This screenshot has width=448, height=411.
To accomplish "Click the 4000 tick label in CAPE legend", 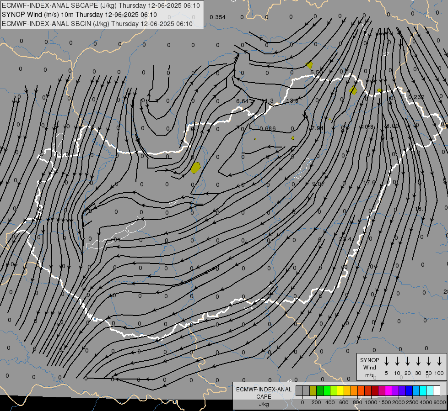I will 426,402.
